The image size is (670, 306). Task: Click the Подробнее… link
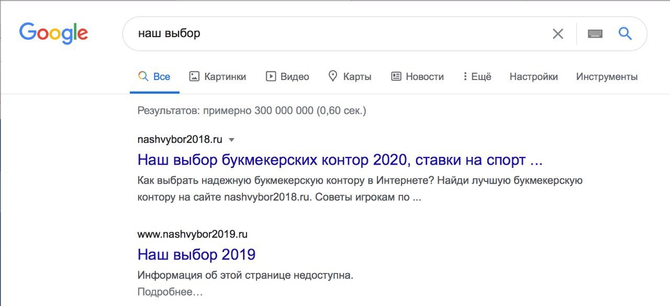coord(170,292)
